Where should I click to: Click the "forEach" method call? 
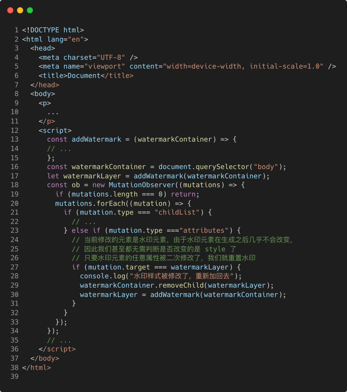[111, 203]
